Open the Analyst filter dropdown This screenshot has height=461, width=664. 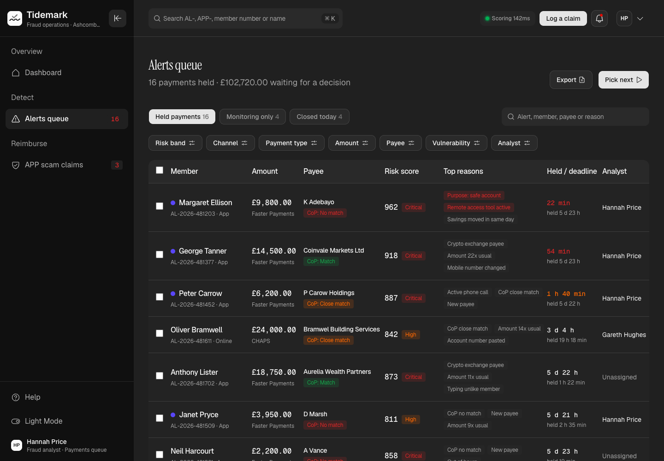(514, 143)
